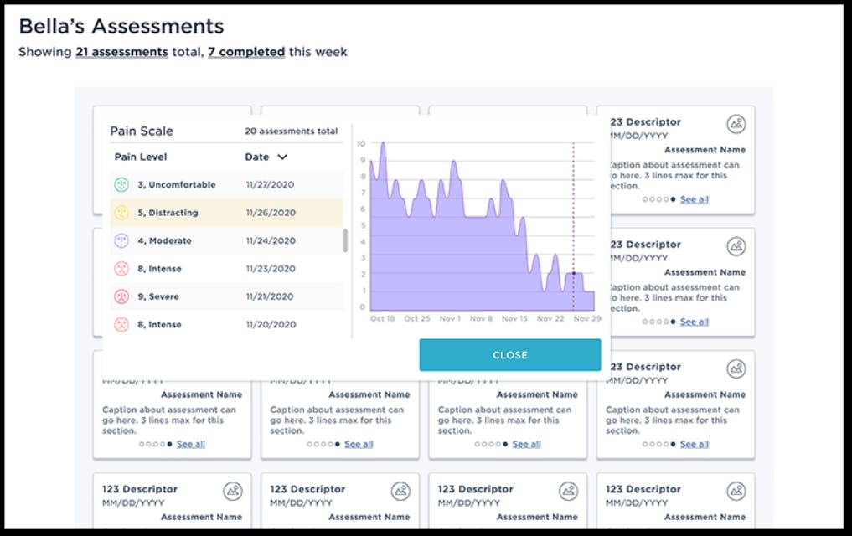Click See all on card below Pain Level list

tap(191, 444)
